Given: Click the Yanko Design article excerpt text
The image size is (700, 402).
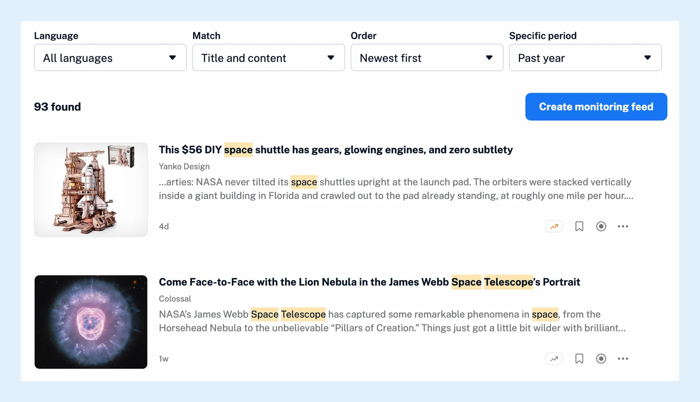Looking at the screenshot, I should click(x=396, y=189).
